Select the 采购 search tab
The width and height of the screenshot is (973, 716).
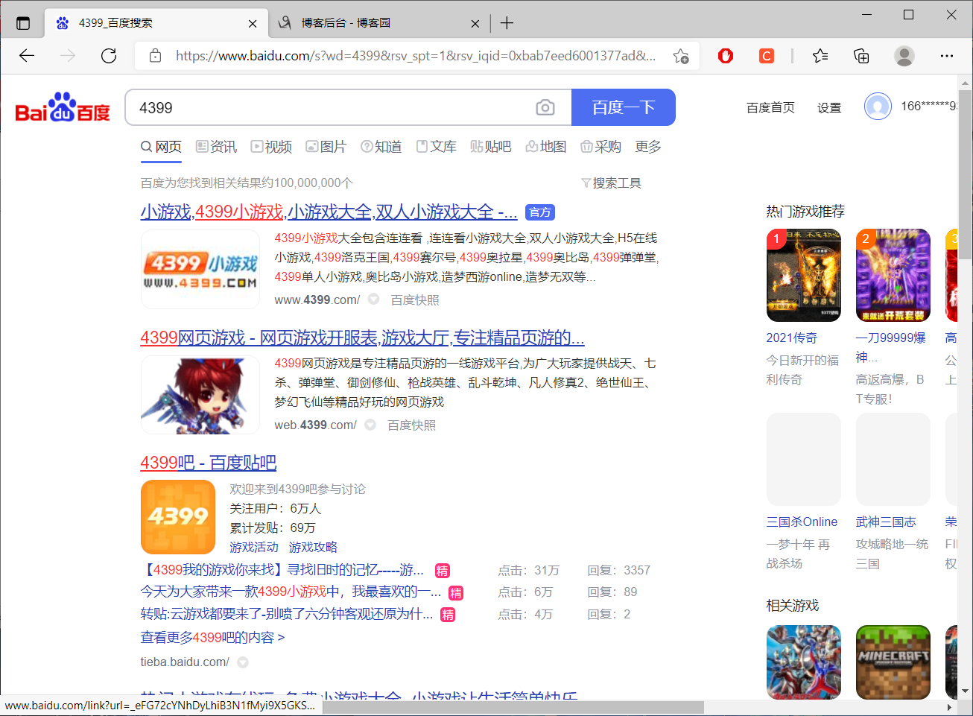601,147
